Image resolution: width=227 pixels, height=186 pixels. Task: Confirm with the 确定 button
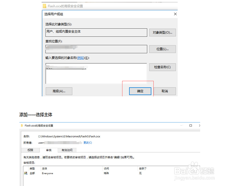[x=140, y=91]
